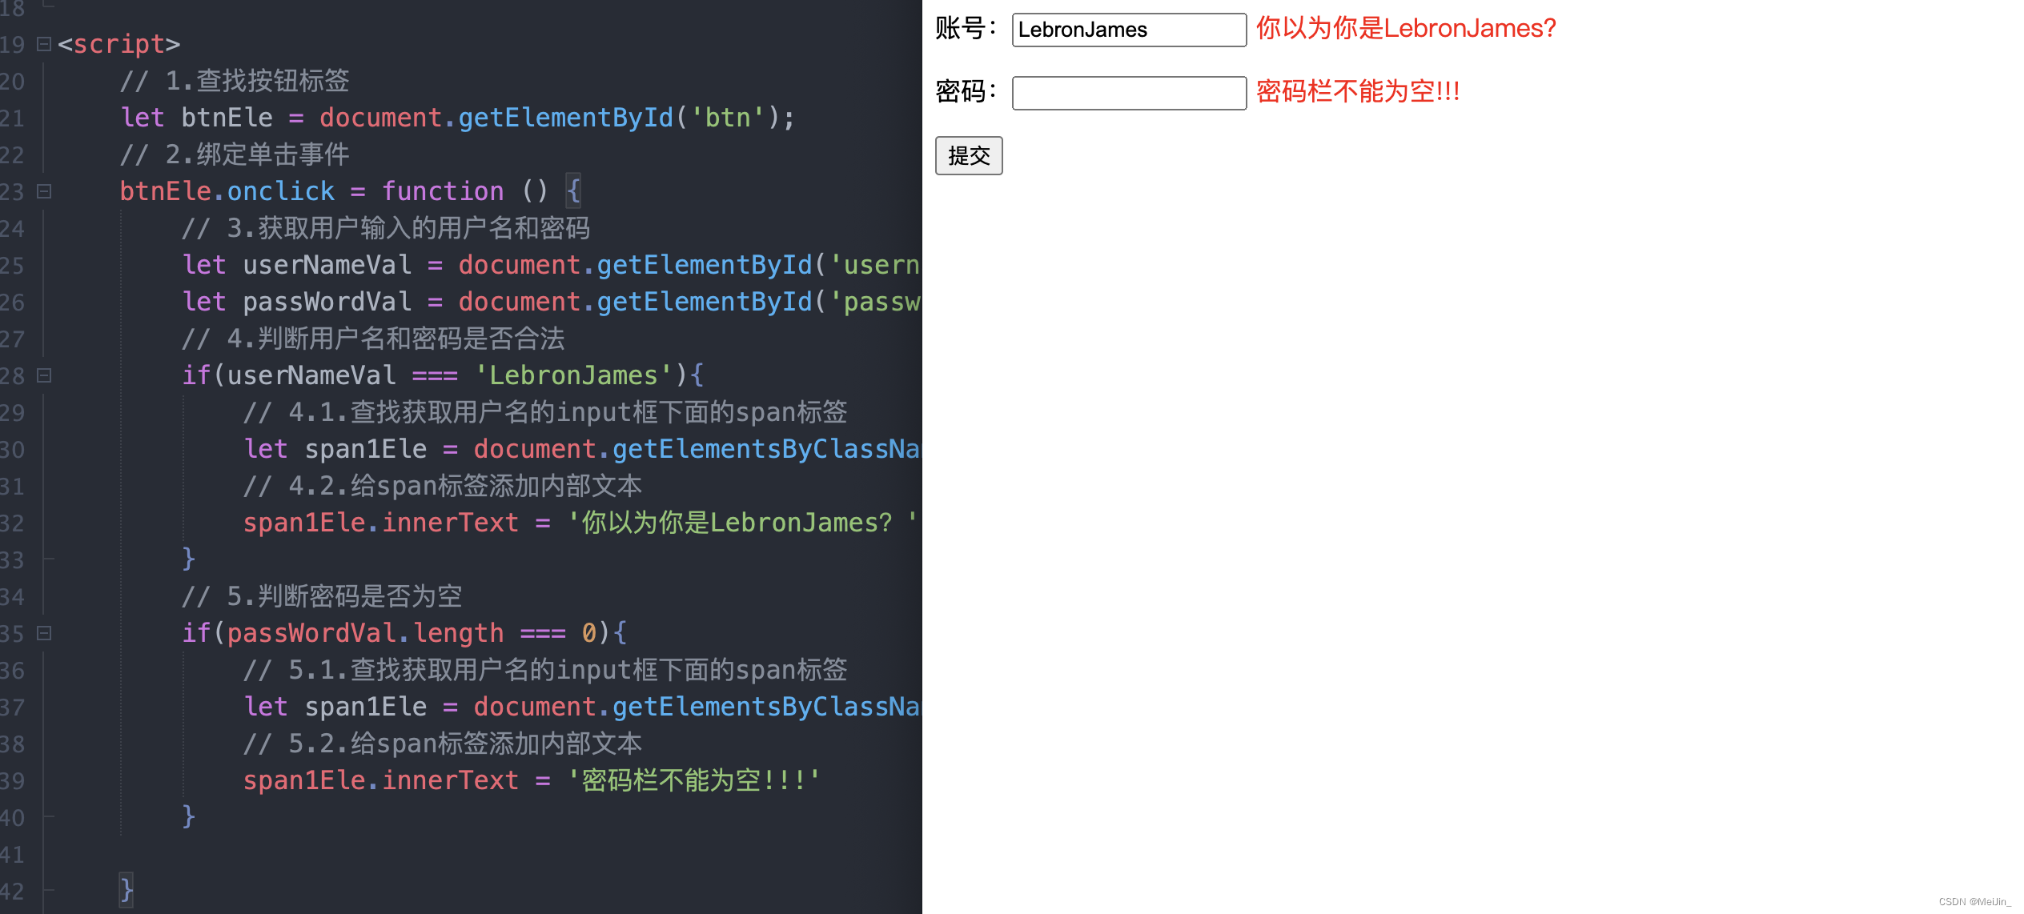This screenshot has height=914, width=2024.
Task: Click getElementsByClassName call on line 37
Action: click(766, 707)
